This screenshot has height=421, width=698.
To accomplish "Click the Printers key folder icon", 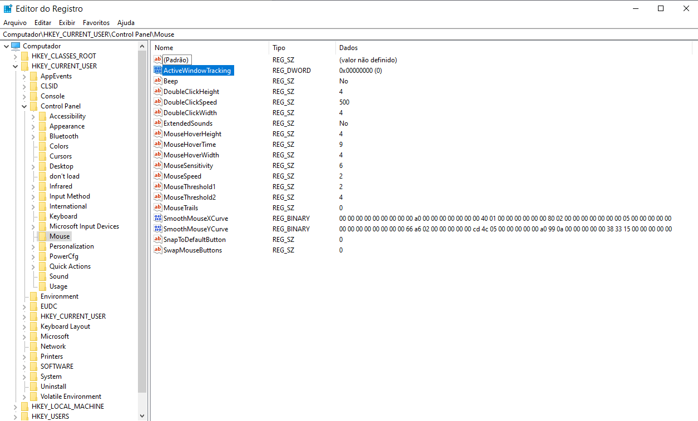I will pyautogui.click(x=34, y=356).
